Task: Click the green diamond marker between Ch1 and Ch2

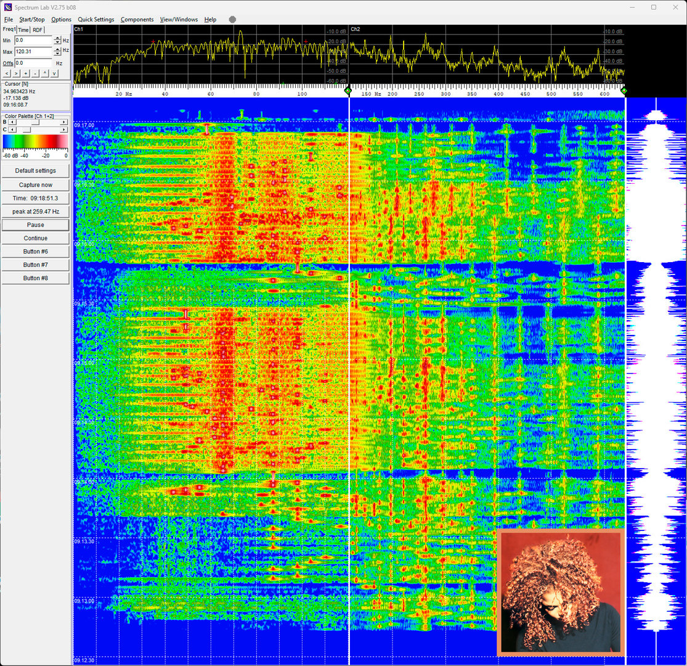Action: click(x=348, y=91)
